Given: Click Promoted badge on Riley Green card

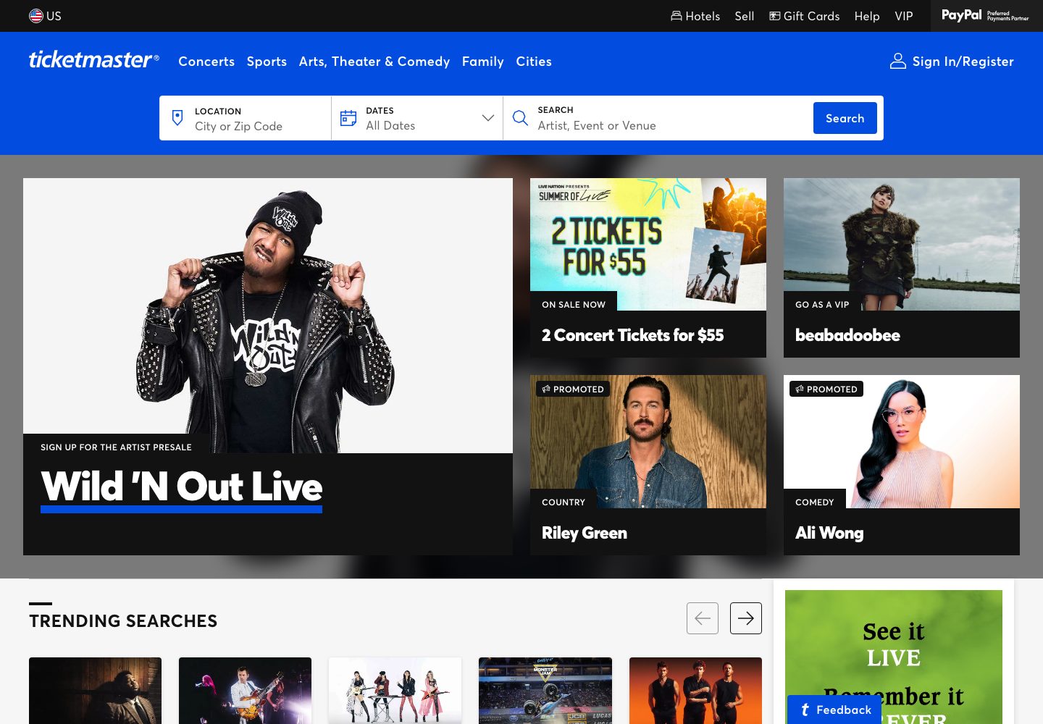Looking at the screenshot, I should click(573, 389).
